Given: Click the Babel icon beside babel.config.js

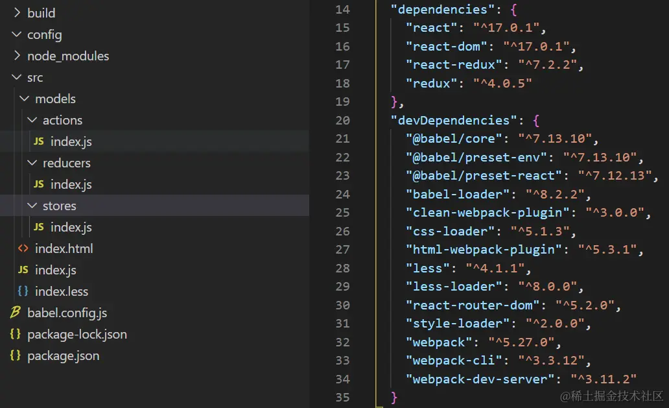Looking at the screenshot, I should (x=16, y=313).
